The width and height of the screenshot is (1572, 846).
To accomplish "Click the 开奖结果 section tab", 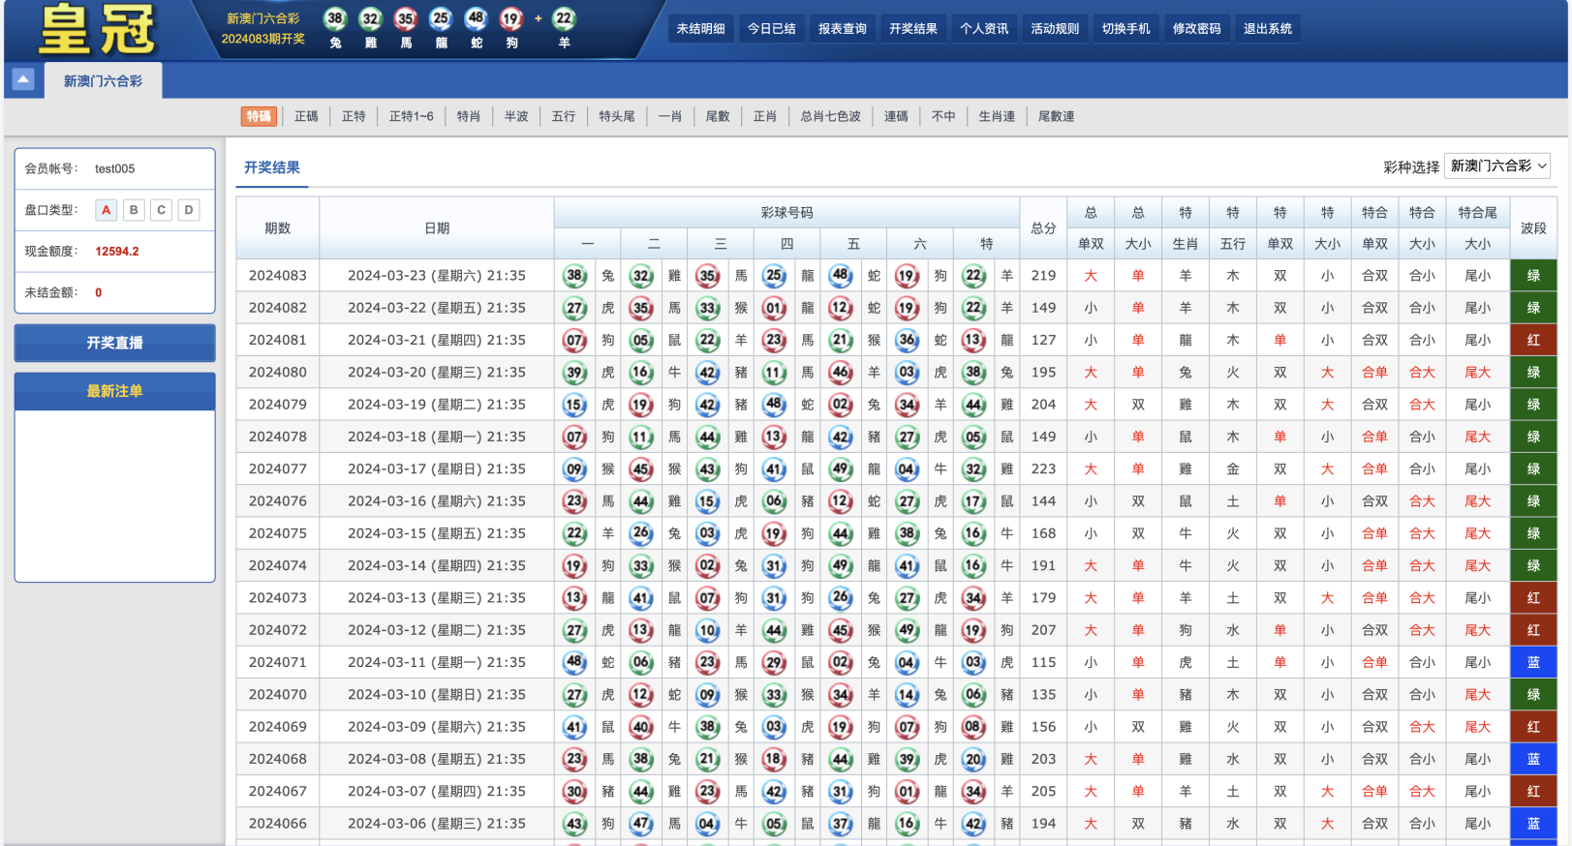I will [272, 167].
